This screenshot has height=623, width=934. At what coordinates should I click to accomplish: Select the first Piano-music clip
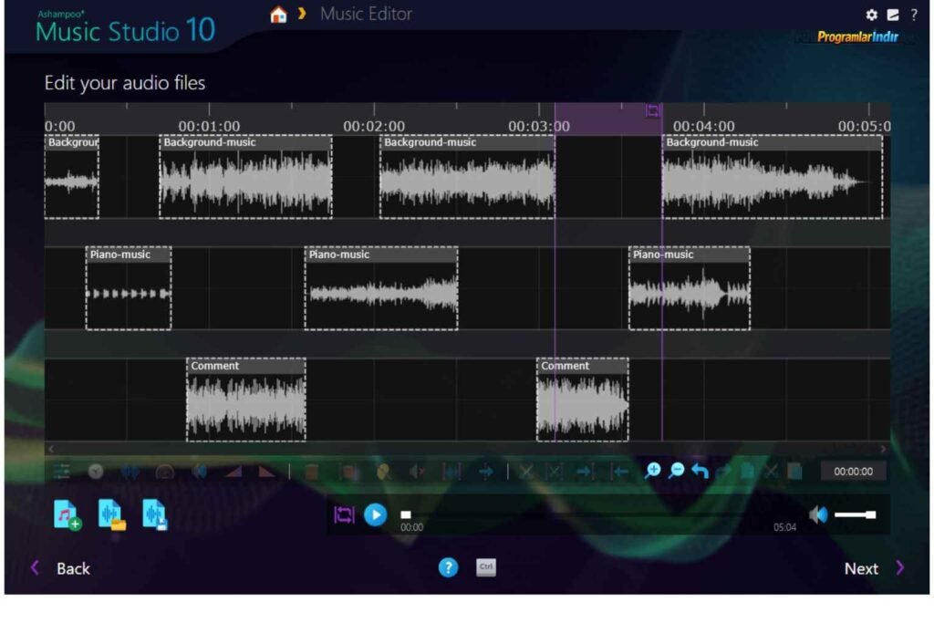128,288
